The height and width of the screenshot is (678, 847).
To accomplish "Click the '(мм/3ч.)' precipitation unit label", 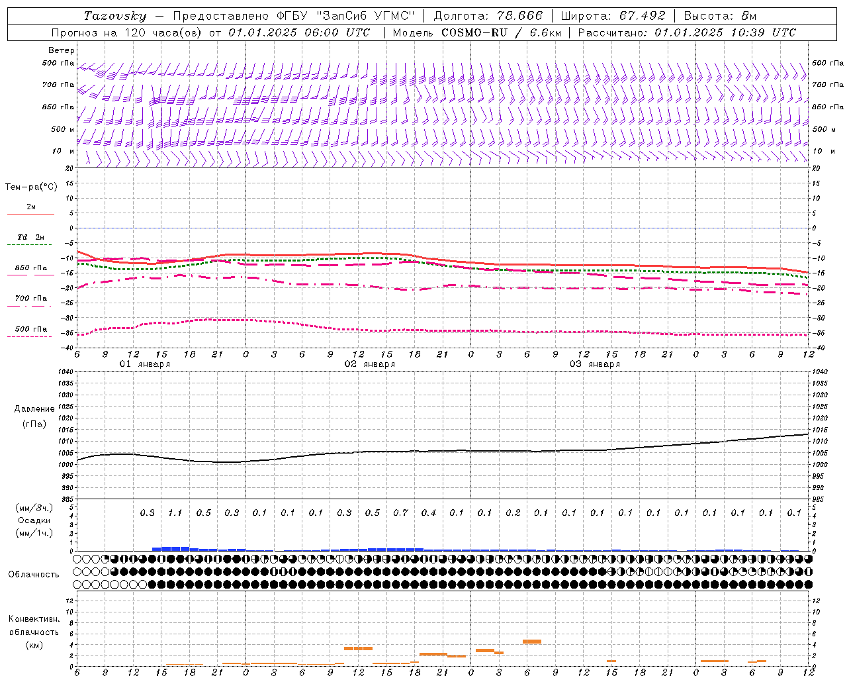I will [x=34, y=508].
